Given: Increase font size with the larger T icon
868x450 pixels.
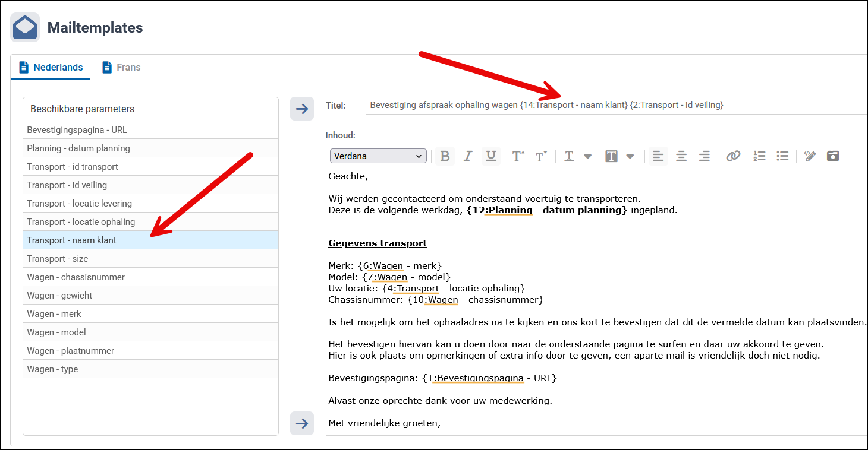Looking at the screenshot, I should tap(518, 156).
